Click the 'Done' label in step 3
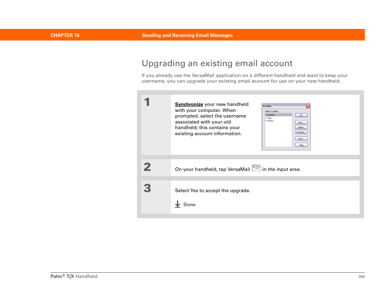Screen dimensions: 382x296 click(189, 205)
